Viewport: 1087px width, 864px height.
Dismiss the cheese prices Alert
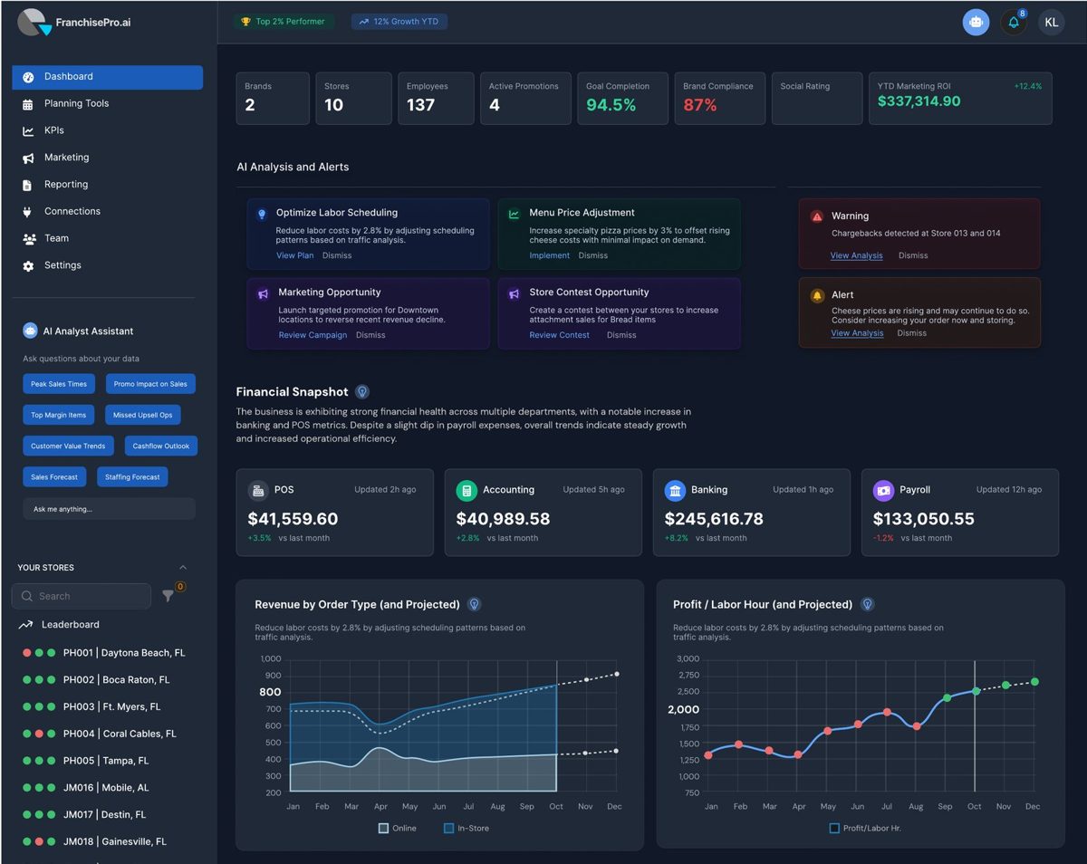pos(912,333)
